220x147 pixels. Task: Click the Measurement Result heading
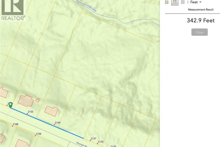pyautogui.click(x=201, y=10)
